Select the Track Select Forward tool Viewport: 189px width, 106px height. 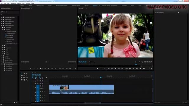[x=24, y=73]
